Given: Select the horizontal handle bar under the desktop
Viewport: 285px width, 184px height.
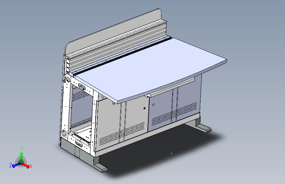Looking at the screenshot, I should [172, 87].
